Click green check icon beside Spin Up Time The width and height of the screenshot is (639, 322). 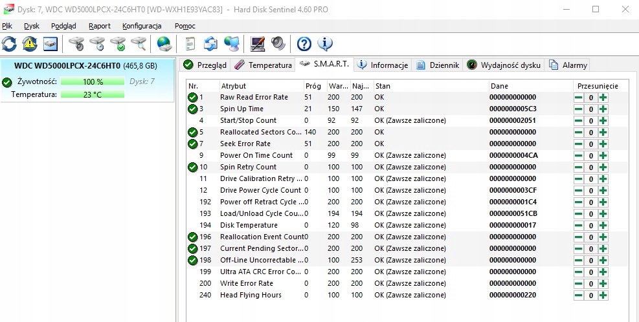click(192, 109)
